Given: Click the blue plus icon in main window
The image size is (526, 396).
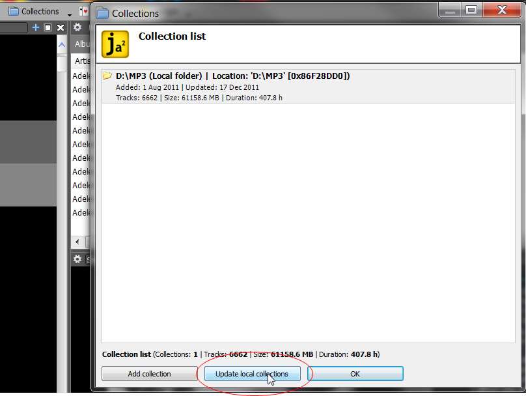Looking at the screenshot, I should pos(36,27).
